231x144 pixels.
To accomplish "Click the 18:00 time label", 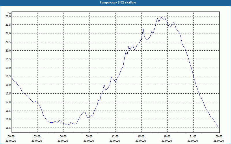I will tap(167, 137).
